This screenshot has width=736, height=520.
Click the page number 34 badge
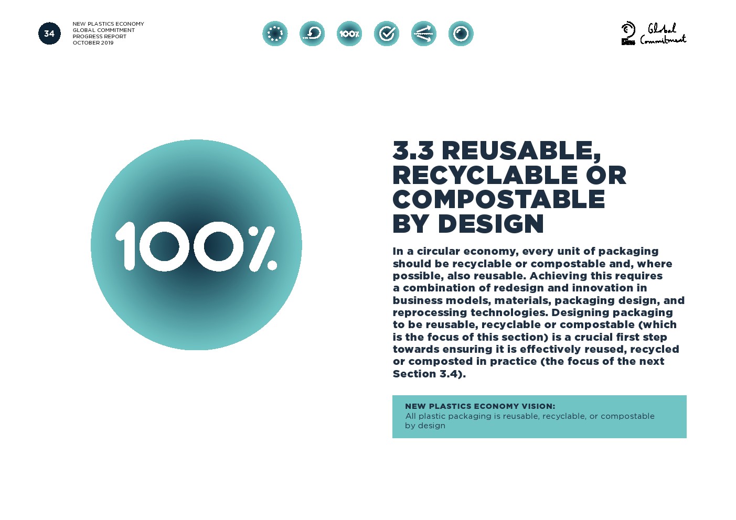[x=49, y=34]
